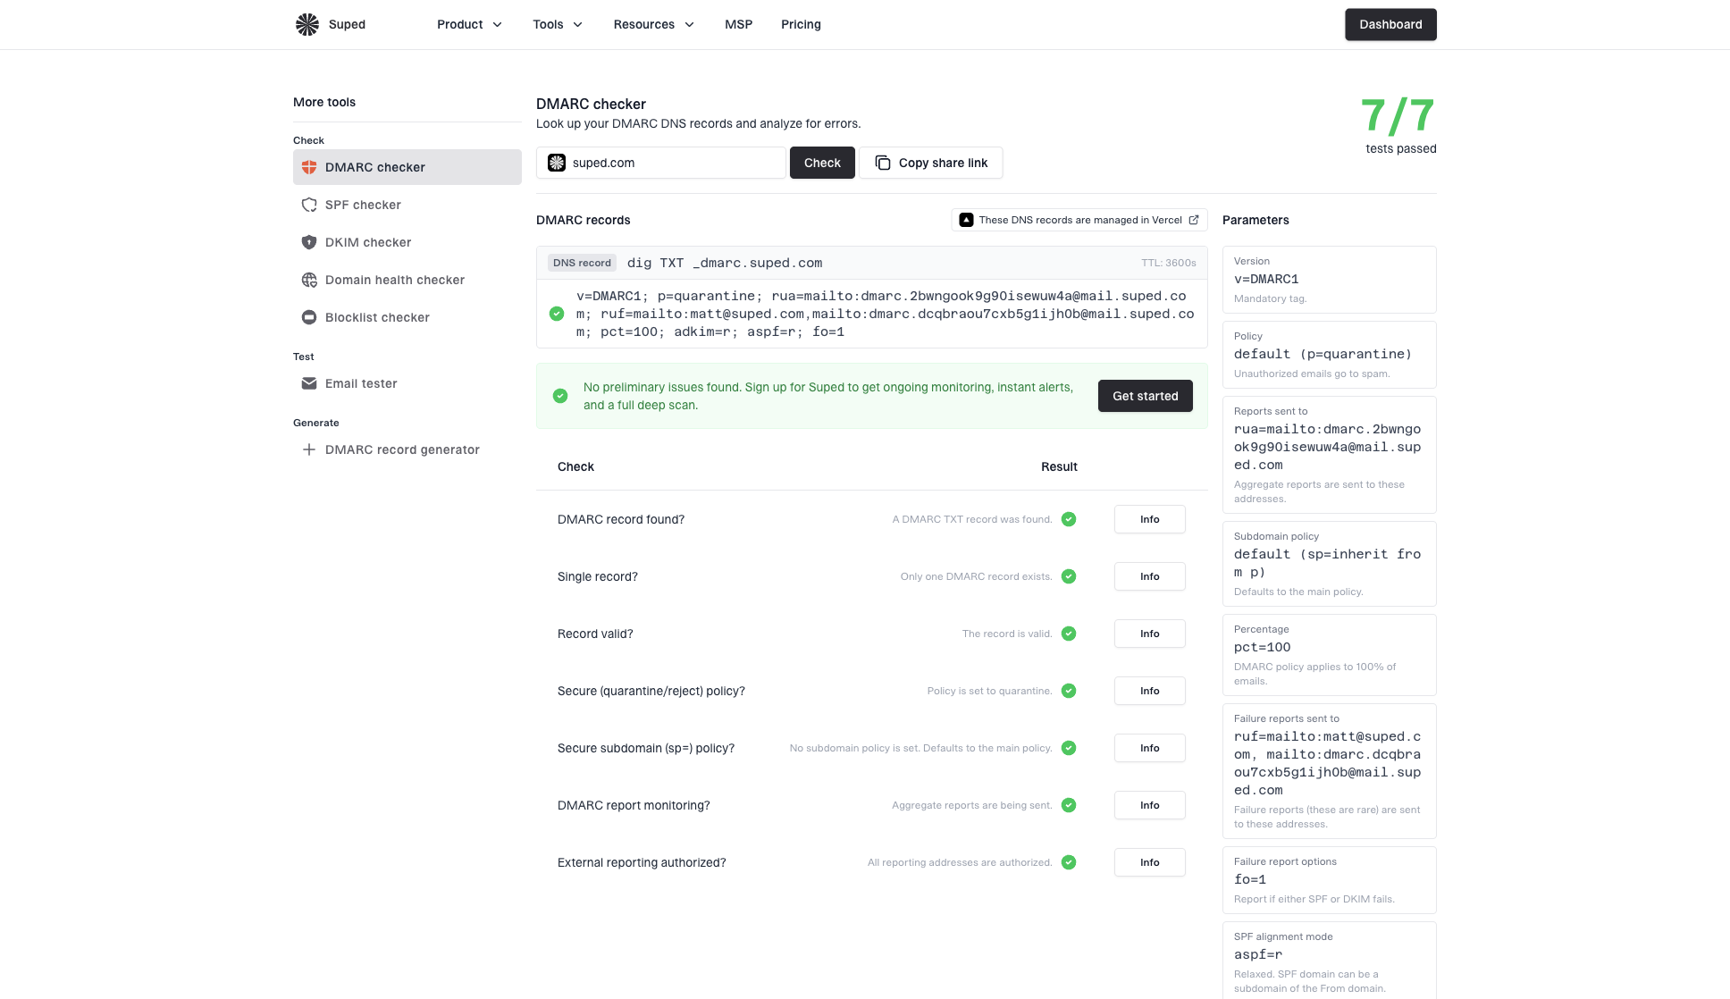Click the fo=1 failure report options value
Screen dimensions: 1730x999
[x=1250, y=879]
